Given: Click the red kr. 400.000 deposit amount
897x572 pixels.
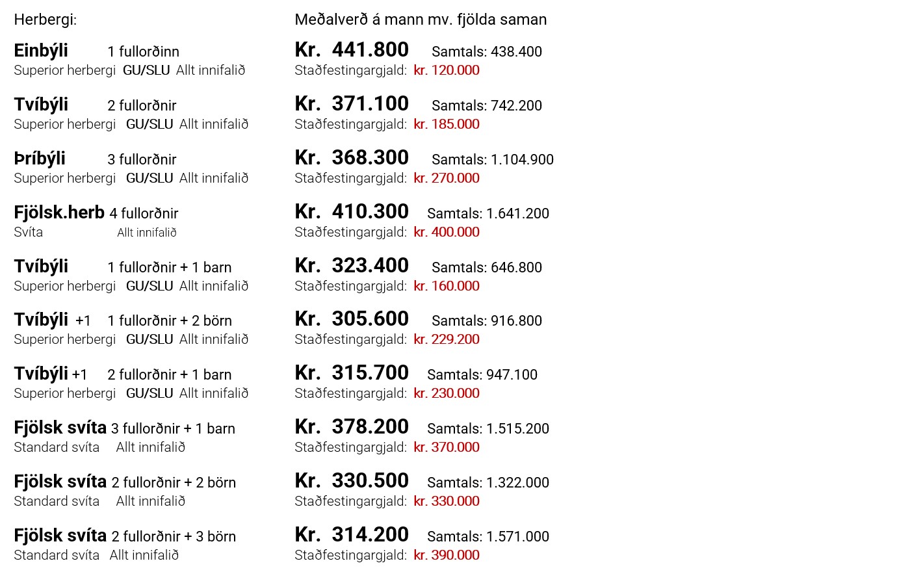Looking at the screenshot, I should [447, 232].
